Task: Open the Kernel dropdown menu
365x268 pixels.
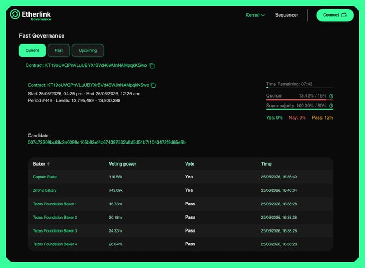Action: click(x=255, y=15)
